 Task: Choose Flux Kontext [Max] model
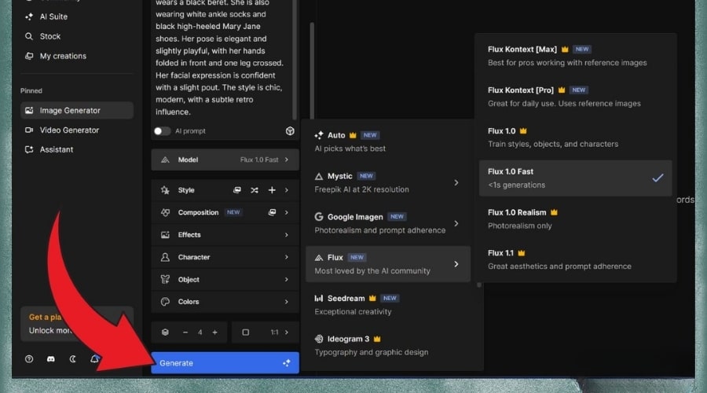pyautogui.click(x=575, y=56)
